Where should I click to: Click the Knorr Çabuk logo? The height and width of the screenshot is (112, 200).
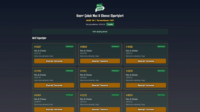point(100,8)
